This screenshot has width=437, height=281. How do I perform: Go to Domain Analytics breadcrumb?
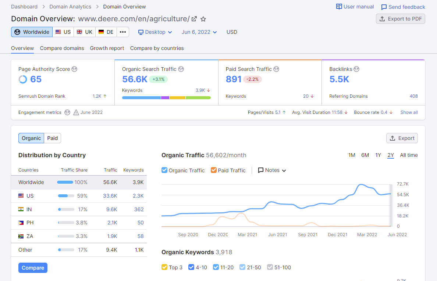(x=70, y=7)
